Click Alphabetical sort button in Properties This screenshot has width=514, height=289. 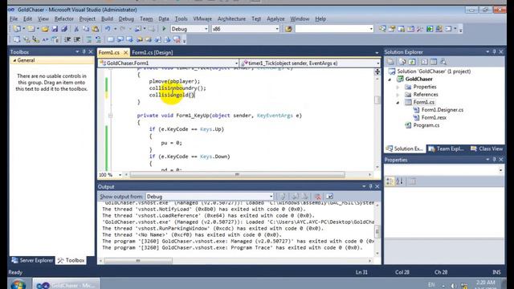[x=400, y=181]
